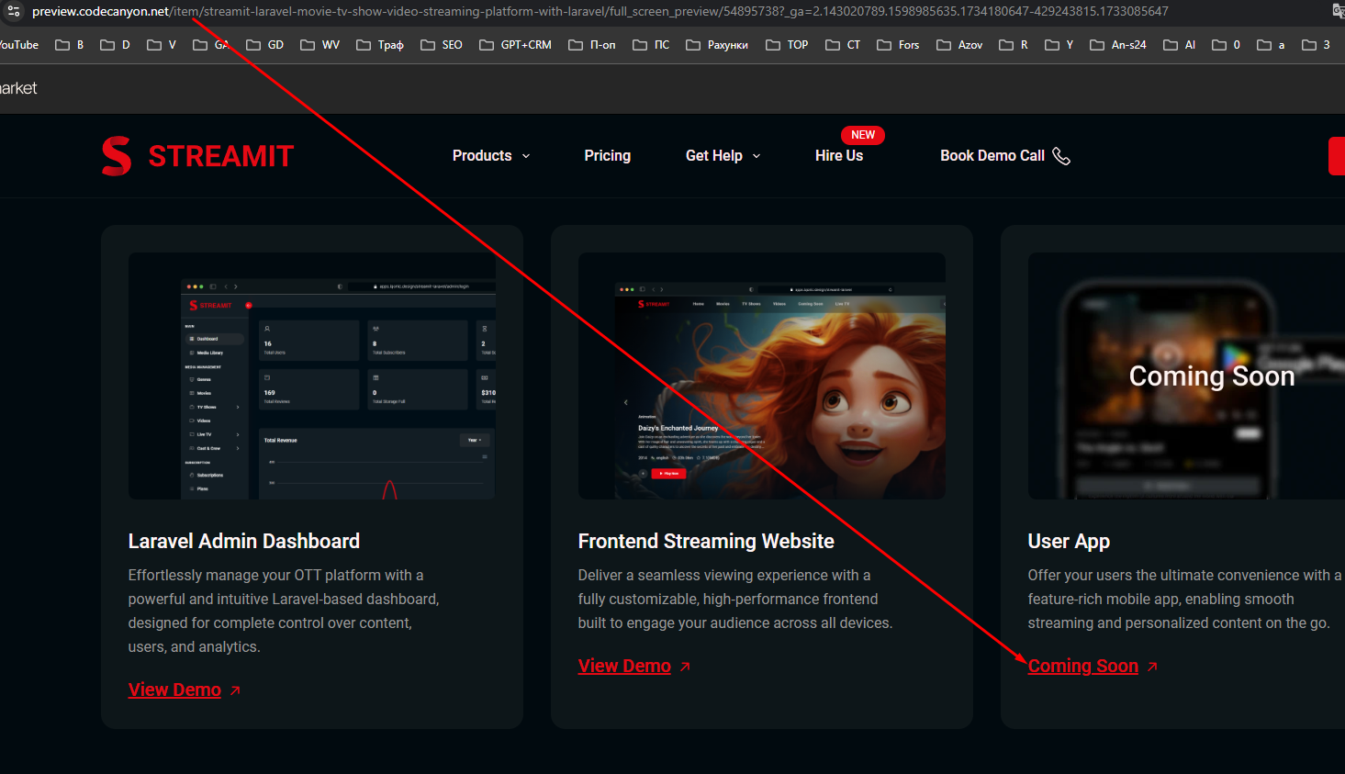Open the ПС bookmark folder
The width and height of the screenshot is (1345, 774).
click(651, 44)
